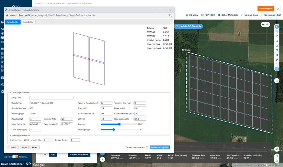283x167 pixels.
Task: Click Upload Data
Action: tap(249, 15)
